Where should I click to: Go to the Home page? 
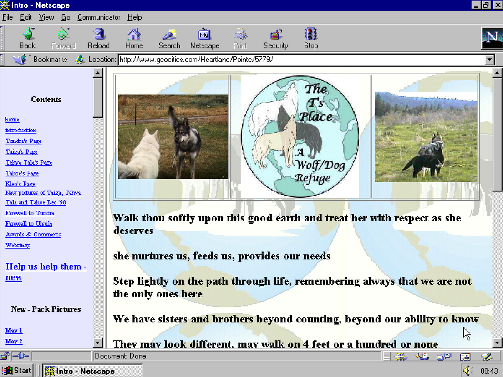134,38
